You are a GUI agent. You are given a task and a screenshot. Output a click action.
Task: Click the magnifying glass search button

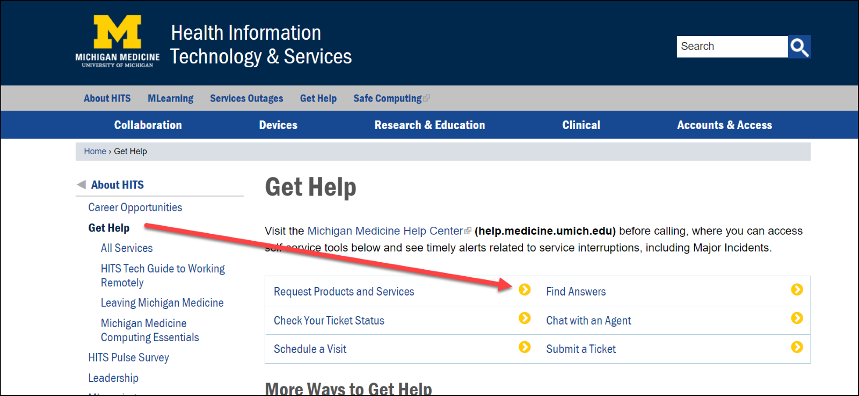[799, 47]
